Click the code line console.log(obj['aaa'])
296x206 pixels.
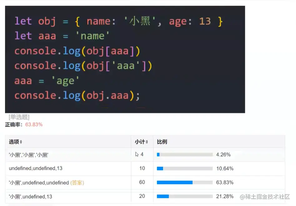[83, 66]
